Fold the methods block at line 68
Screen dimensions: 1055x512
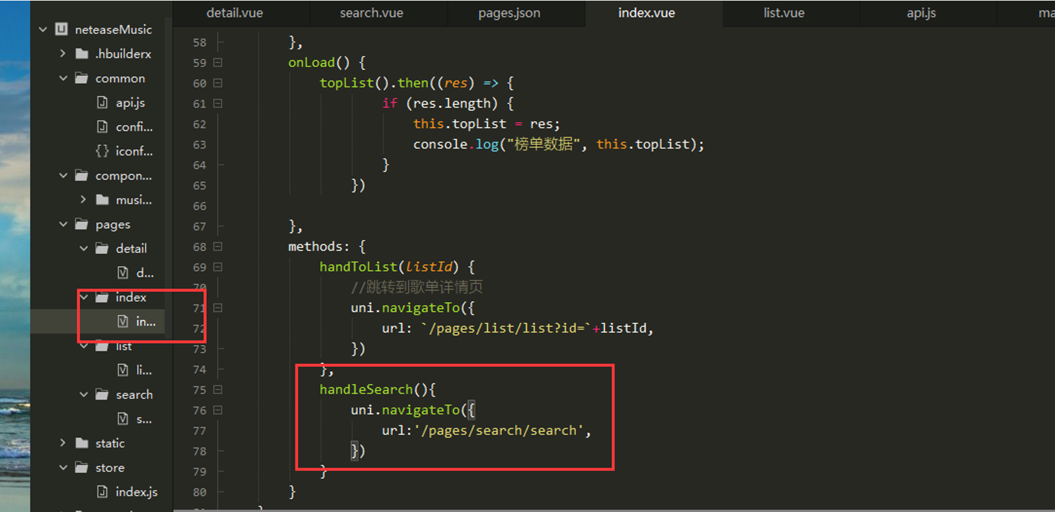coord(218,247)
